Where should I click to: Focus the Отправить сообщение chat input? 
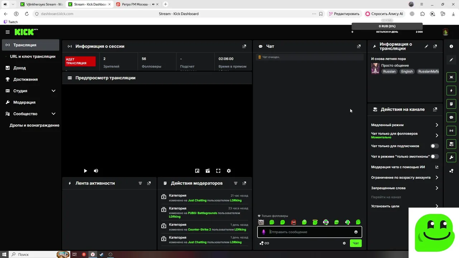point(309,232)
